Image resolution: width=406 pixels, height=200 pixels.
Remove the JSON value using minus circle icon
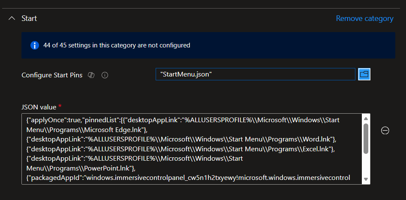coord(385,131)
